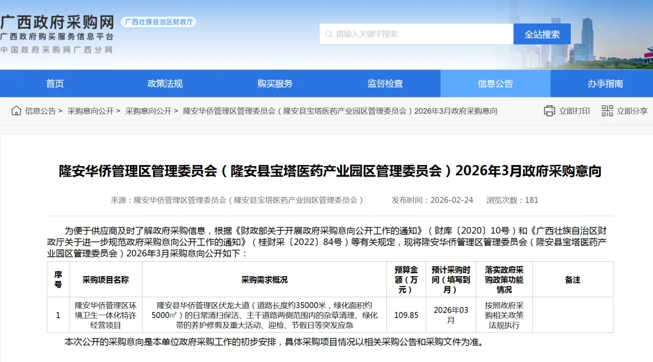Open the 信息公告 navigation tab
The width and height of the screenshot is (653, 362).
[x=495, y=83]
